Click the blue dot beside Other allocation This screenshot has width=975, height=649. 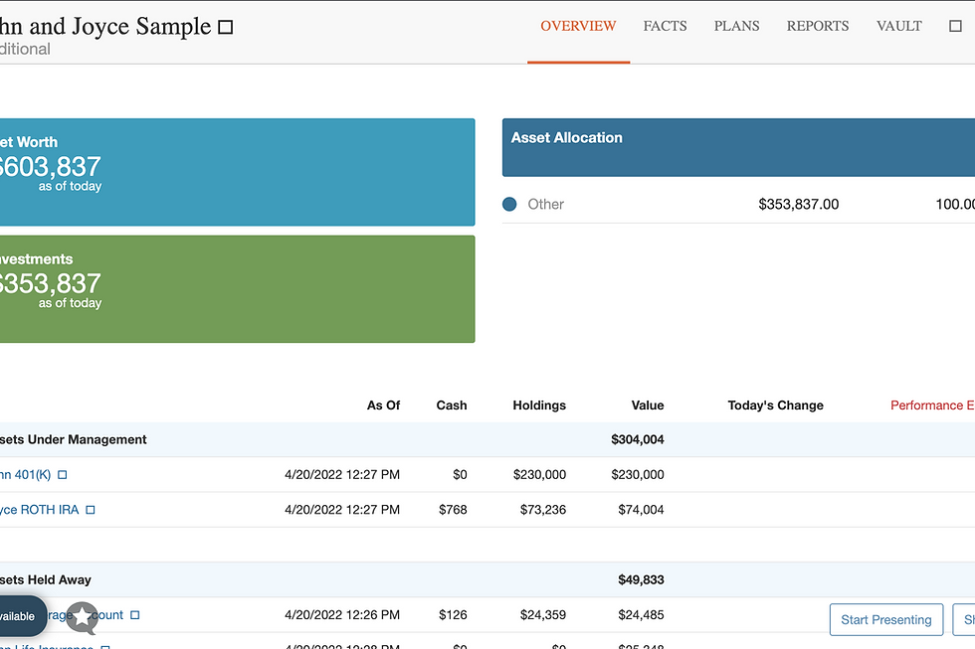(x=509, y=205)
